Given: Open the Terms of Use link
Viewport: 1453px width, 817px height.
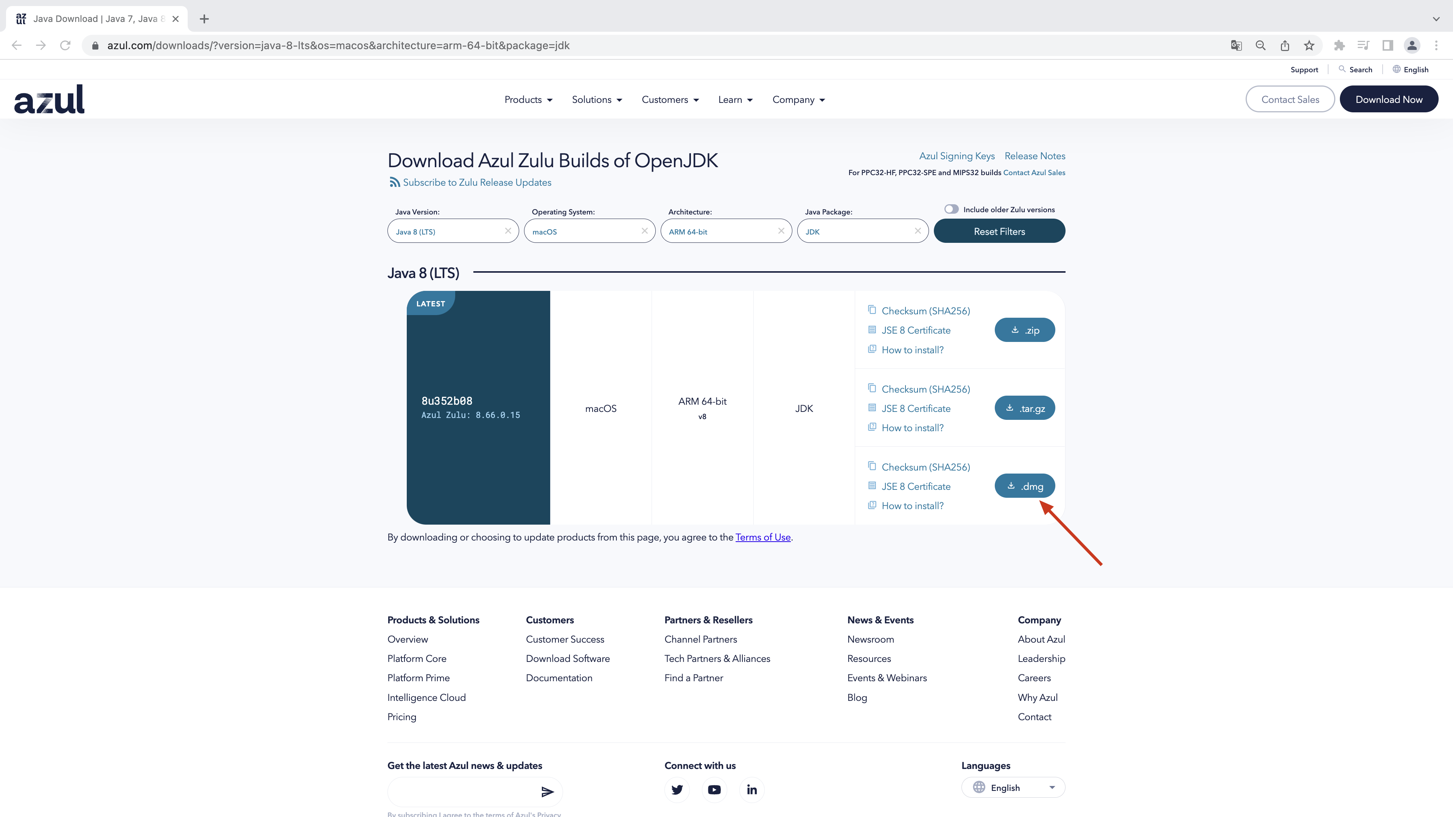Looking at the screenshot, I should click(762, 537).
